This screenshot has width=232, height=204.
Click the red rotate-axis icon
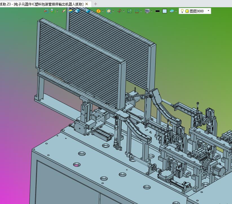point(120,11)
